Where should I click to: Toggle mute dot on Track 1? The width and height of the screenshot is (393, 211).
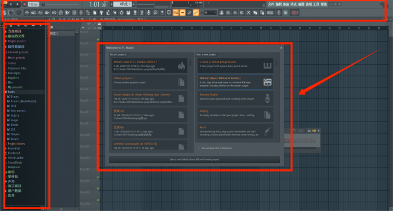(x=98, y=39)
